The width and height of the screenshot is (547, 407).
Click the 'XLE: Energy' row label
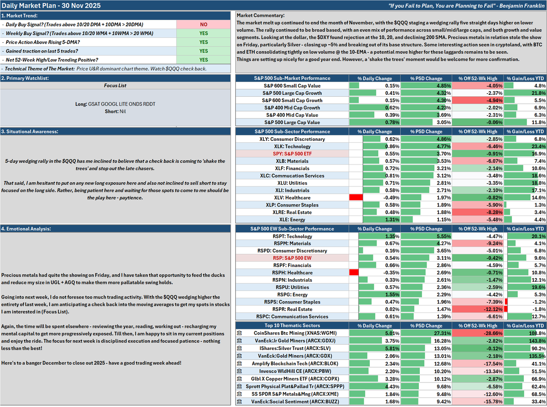[x=292, y=219]
